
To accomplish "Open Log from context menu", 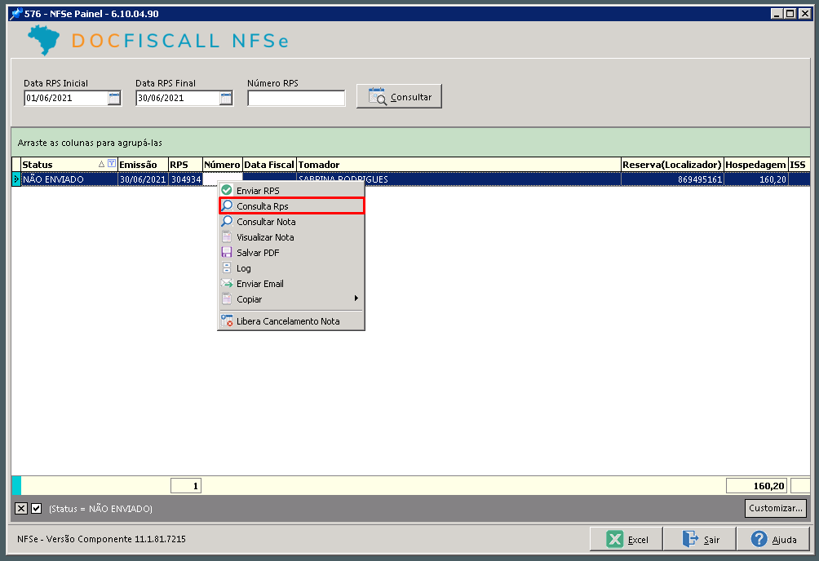I will pyautogui.click(x=291, y=268).
